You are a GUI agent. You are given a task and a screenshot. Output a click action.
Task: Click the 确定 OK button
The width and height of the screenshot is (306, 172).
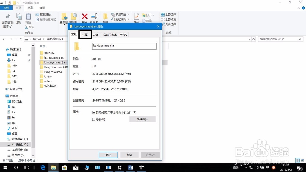pyautogui.click(x=108, y=155)
